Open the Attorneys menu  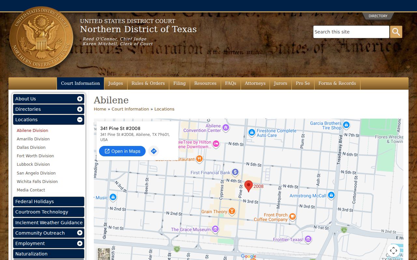pos(255,84)
